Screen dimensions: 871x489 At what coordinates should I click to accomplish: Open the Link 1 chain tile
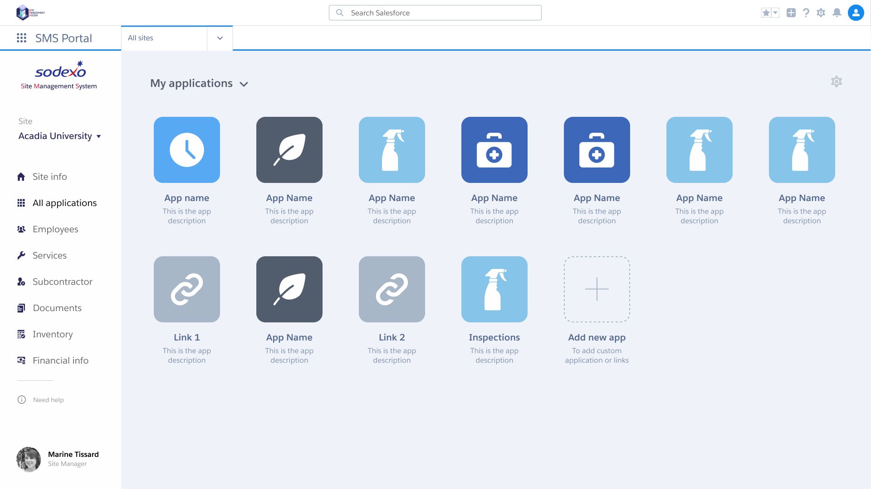(x=187, y=289)
